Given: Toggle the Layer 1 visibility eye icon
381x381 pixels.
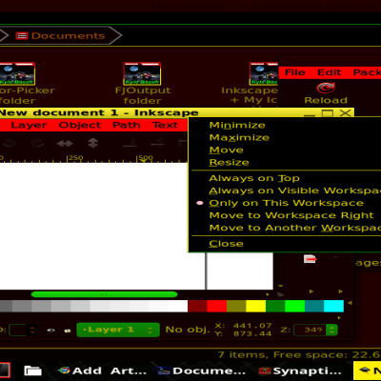Looking at the screenshot, I should [50, 331].
